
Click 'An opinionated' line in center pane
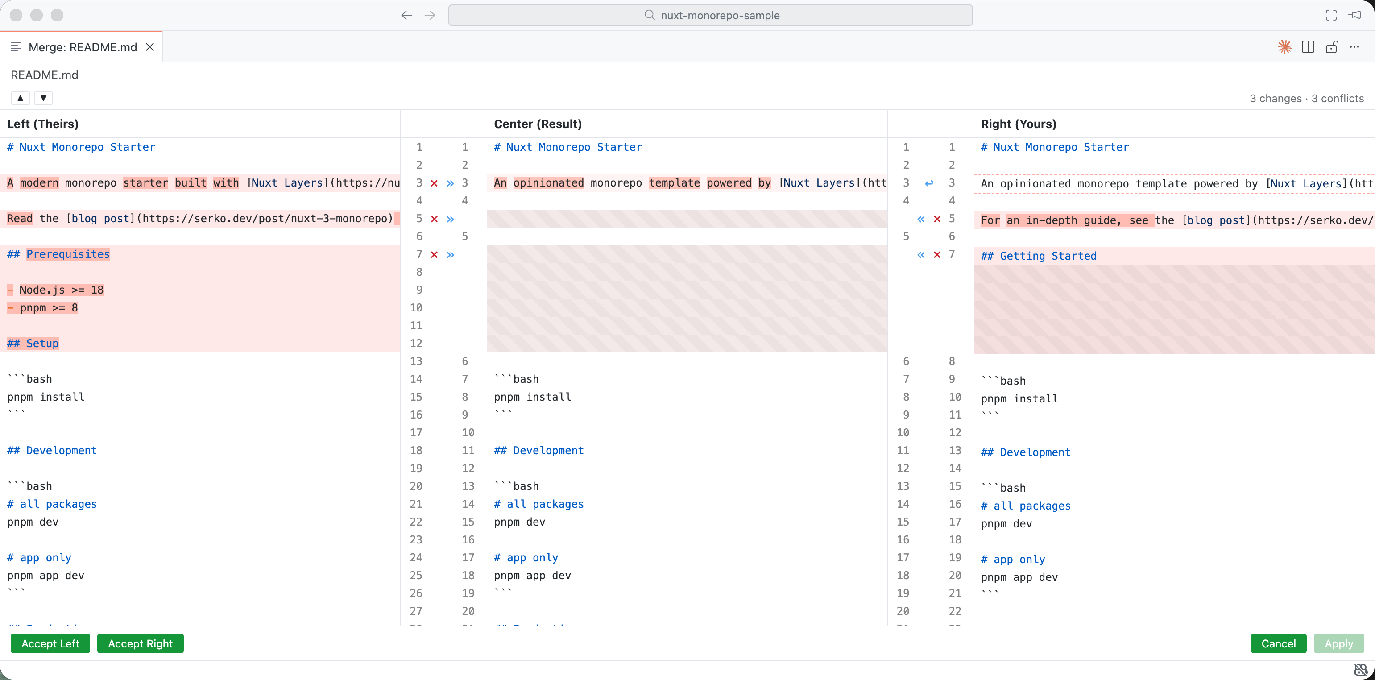point(687,183)
